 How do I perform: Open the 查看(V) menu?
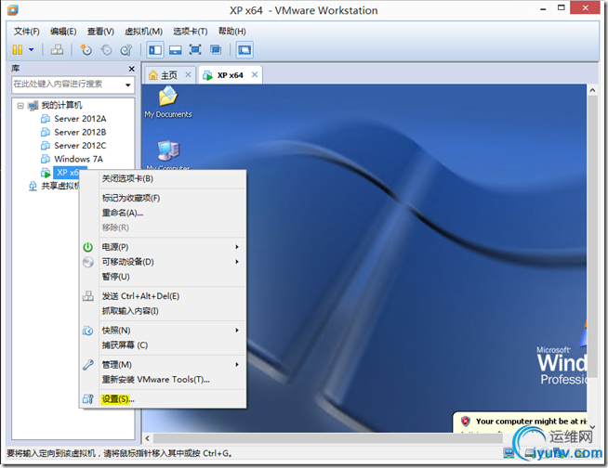pyautogui.click(x=100, y=32)
